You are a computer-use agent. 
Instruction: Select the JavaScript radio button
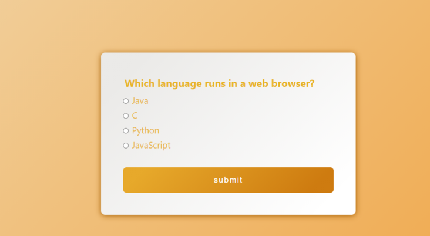tap(126, 146)
